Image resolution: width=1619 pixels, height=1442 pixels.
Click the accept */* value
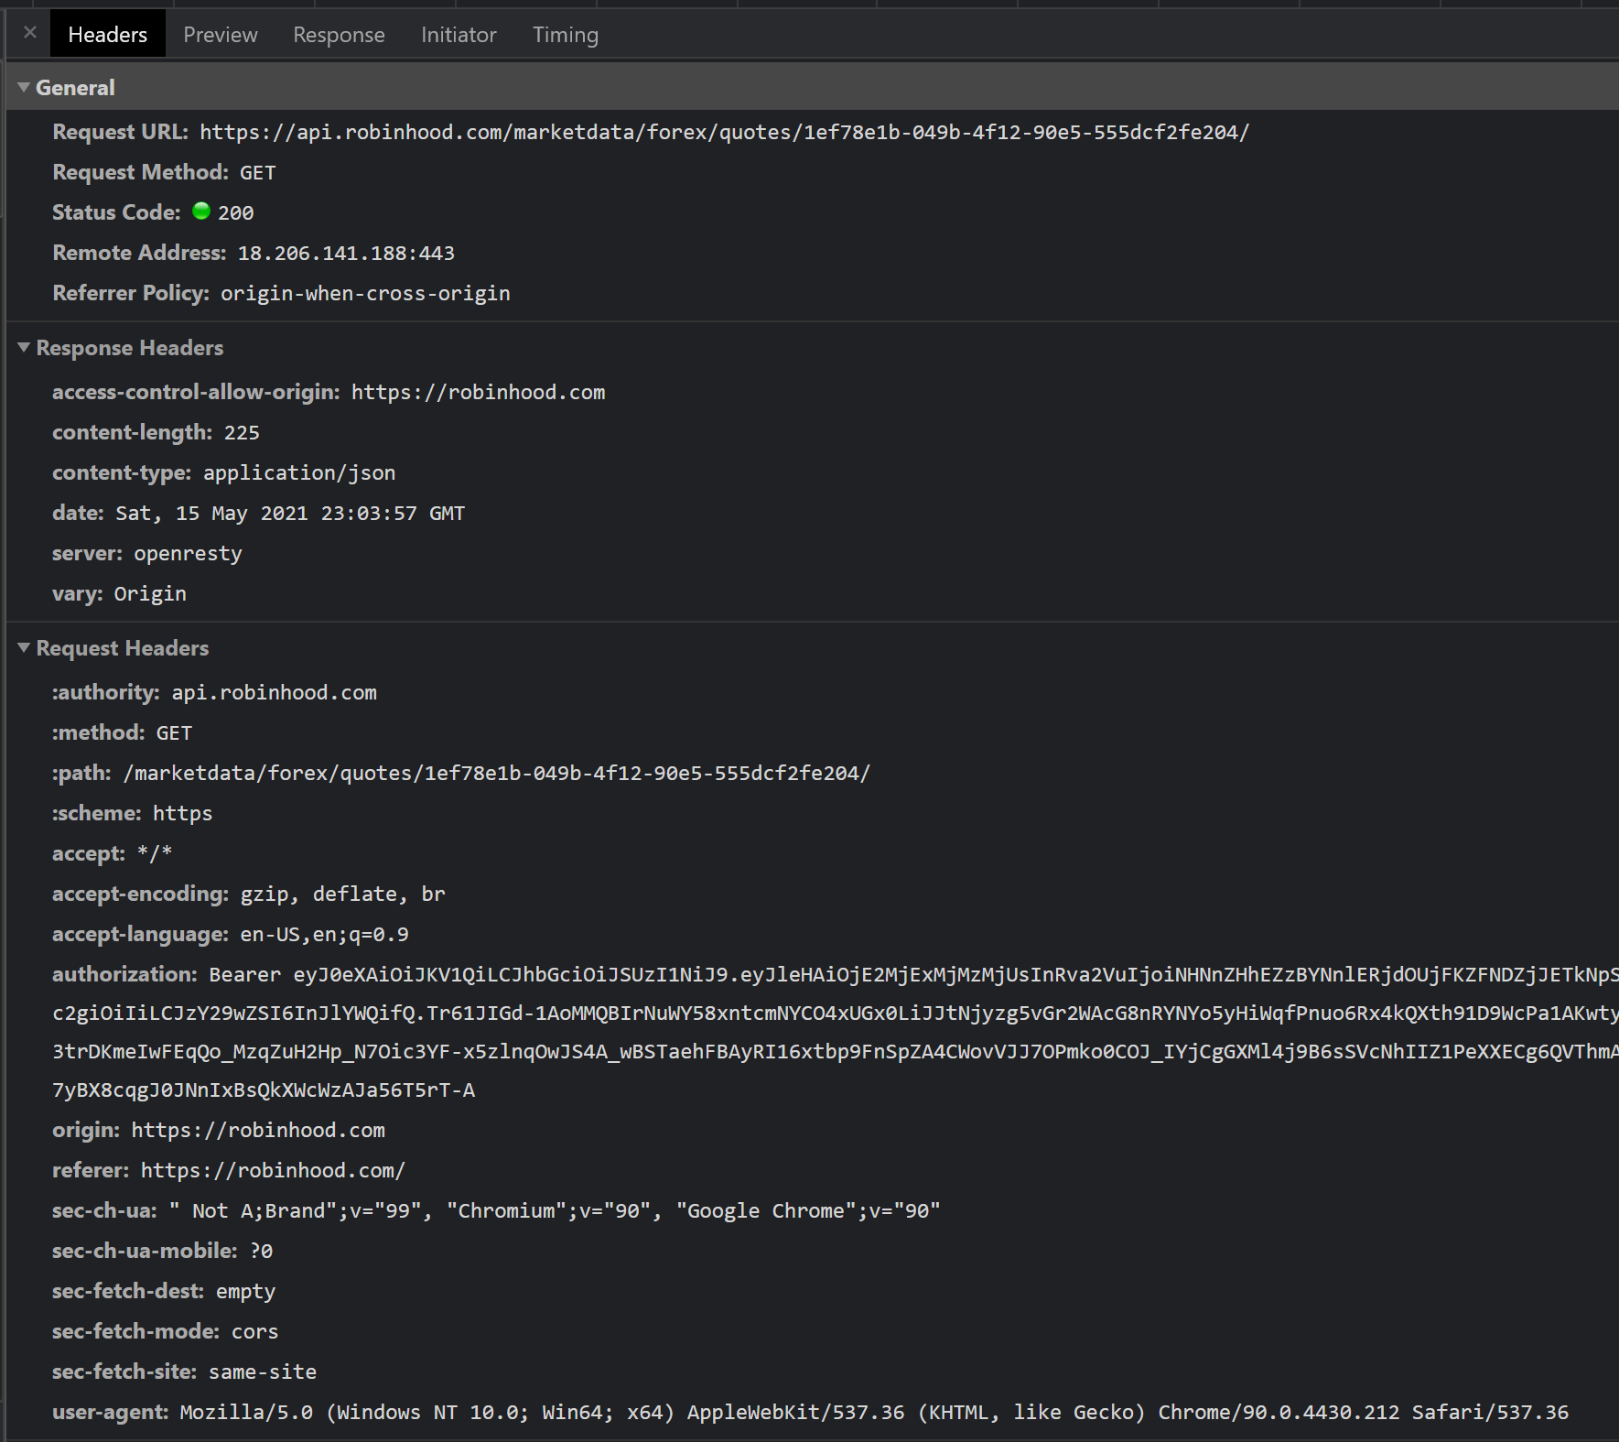point(154,853)
